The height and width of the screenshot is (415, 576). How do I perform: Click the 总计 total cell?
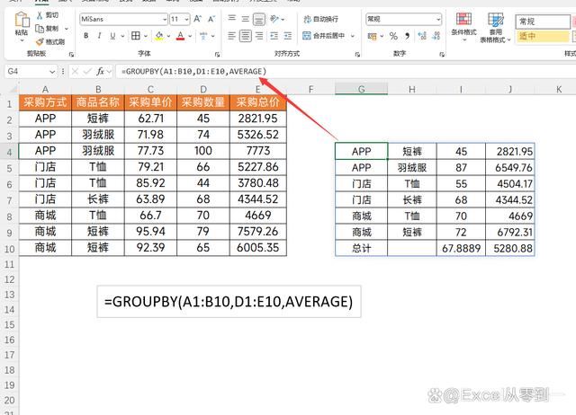(361, 249)
